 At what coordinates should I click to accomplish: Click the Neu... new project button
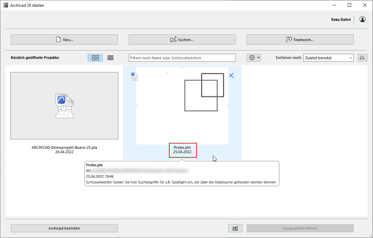coord(64,39)
